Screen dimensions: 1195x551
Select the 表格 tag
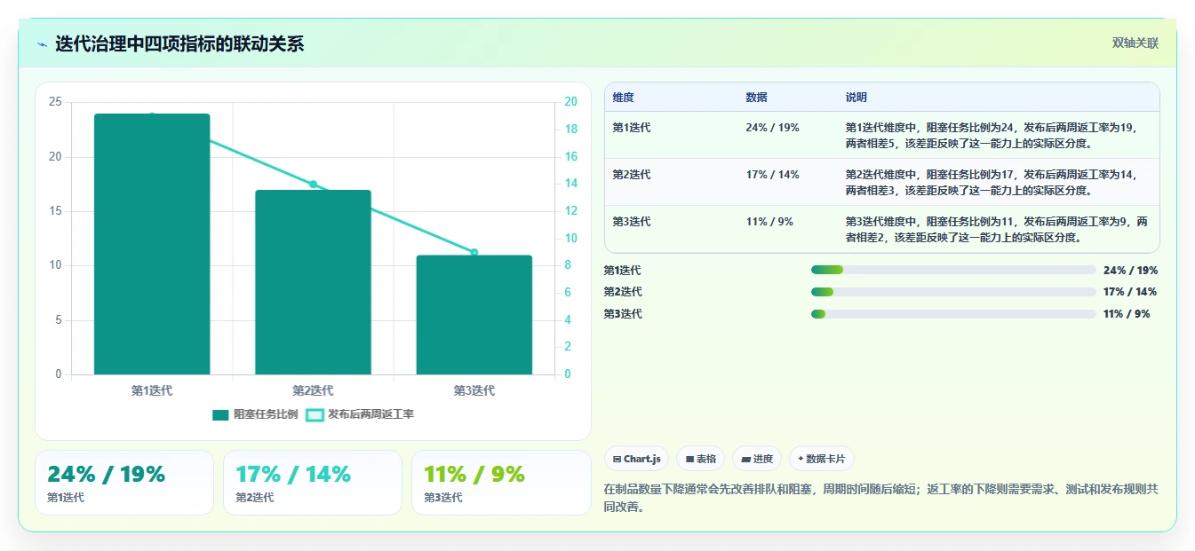tap(700, 459)
